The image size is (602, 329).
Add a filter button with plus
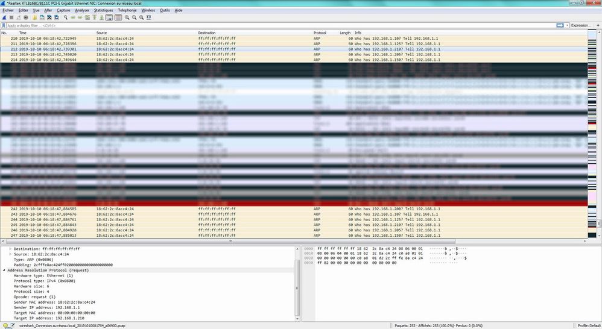[x=598, y=25]
